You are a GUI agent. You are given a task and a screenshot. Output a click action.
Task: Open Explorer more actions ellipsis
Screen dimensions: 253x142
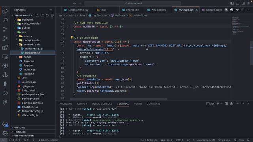(50, 10)
